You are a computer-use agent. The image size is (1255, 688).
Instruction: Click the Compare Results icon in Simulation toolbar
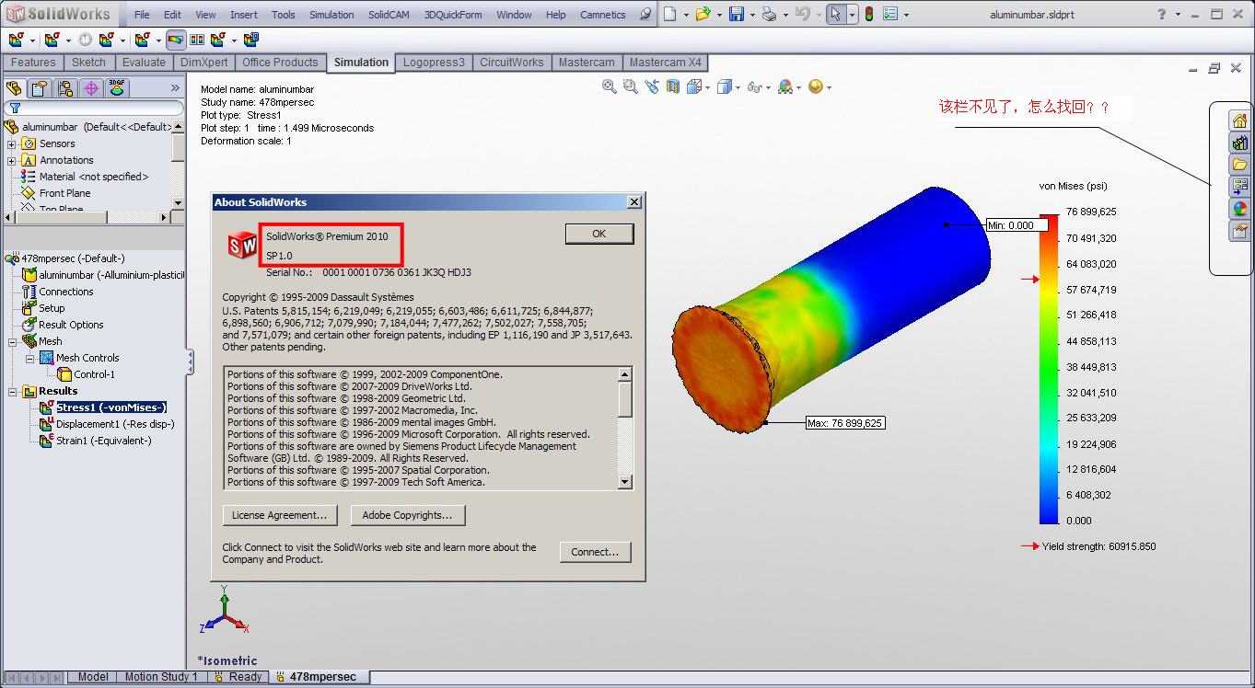[x=197, y=40]
